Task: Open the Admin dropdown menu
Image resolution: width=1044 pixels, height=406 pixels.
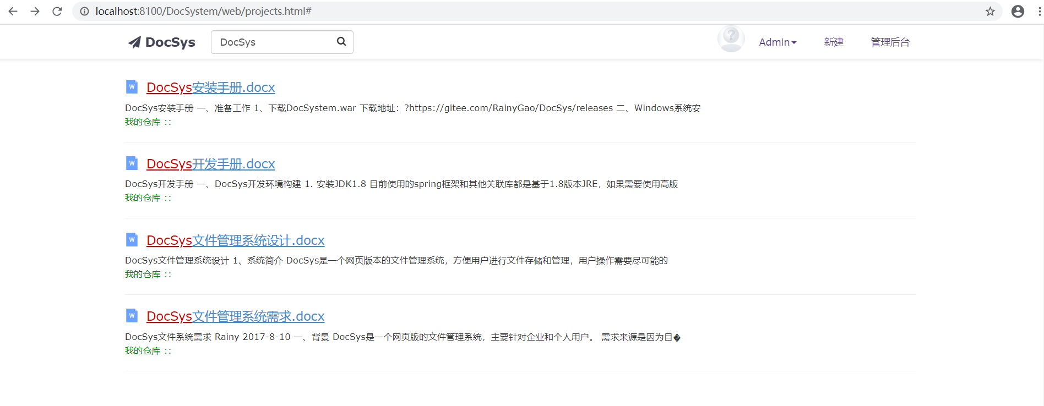Action: (777, 42)
